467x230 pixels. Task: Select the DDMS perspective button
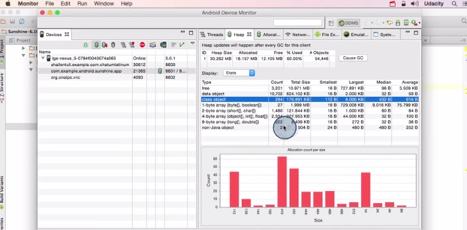349,23
